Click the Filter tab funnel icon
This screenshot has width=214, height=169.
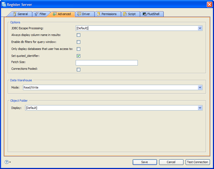click(x=36, y=14)
